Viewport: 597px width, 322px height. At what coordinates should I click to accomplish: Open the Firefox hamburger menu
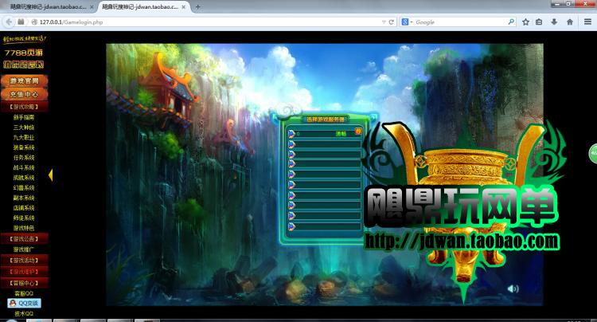click(586, 22)
